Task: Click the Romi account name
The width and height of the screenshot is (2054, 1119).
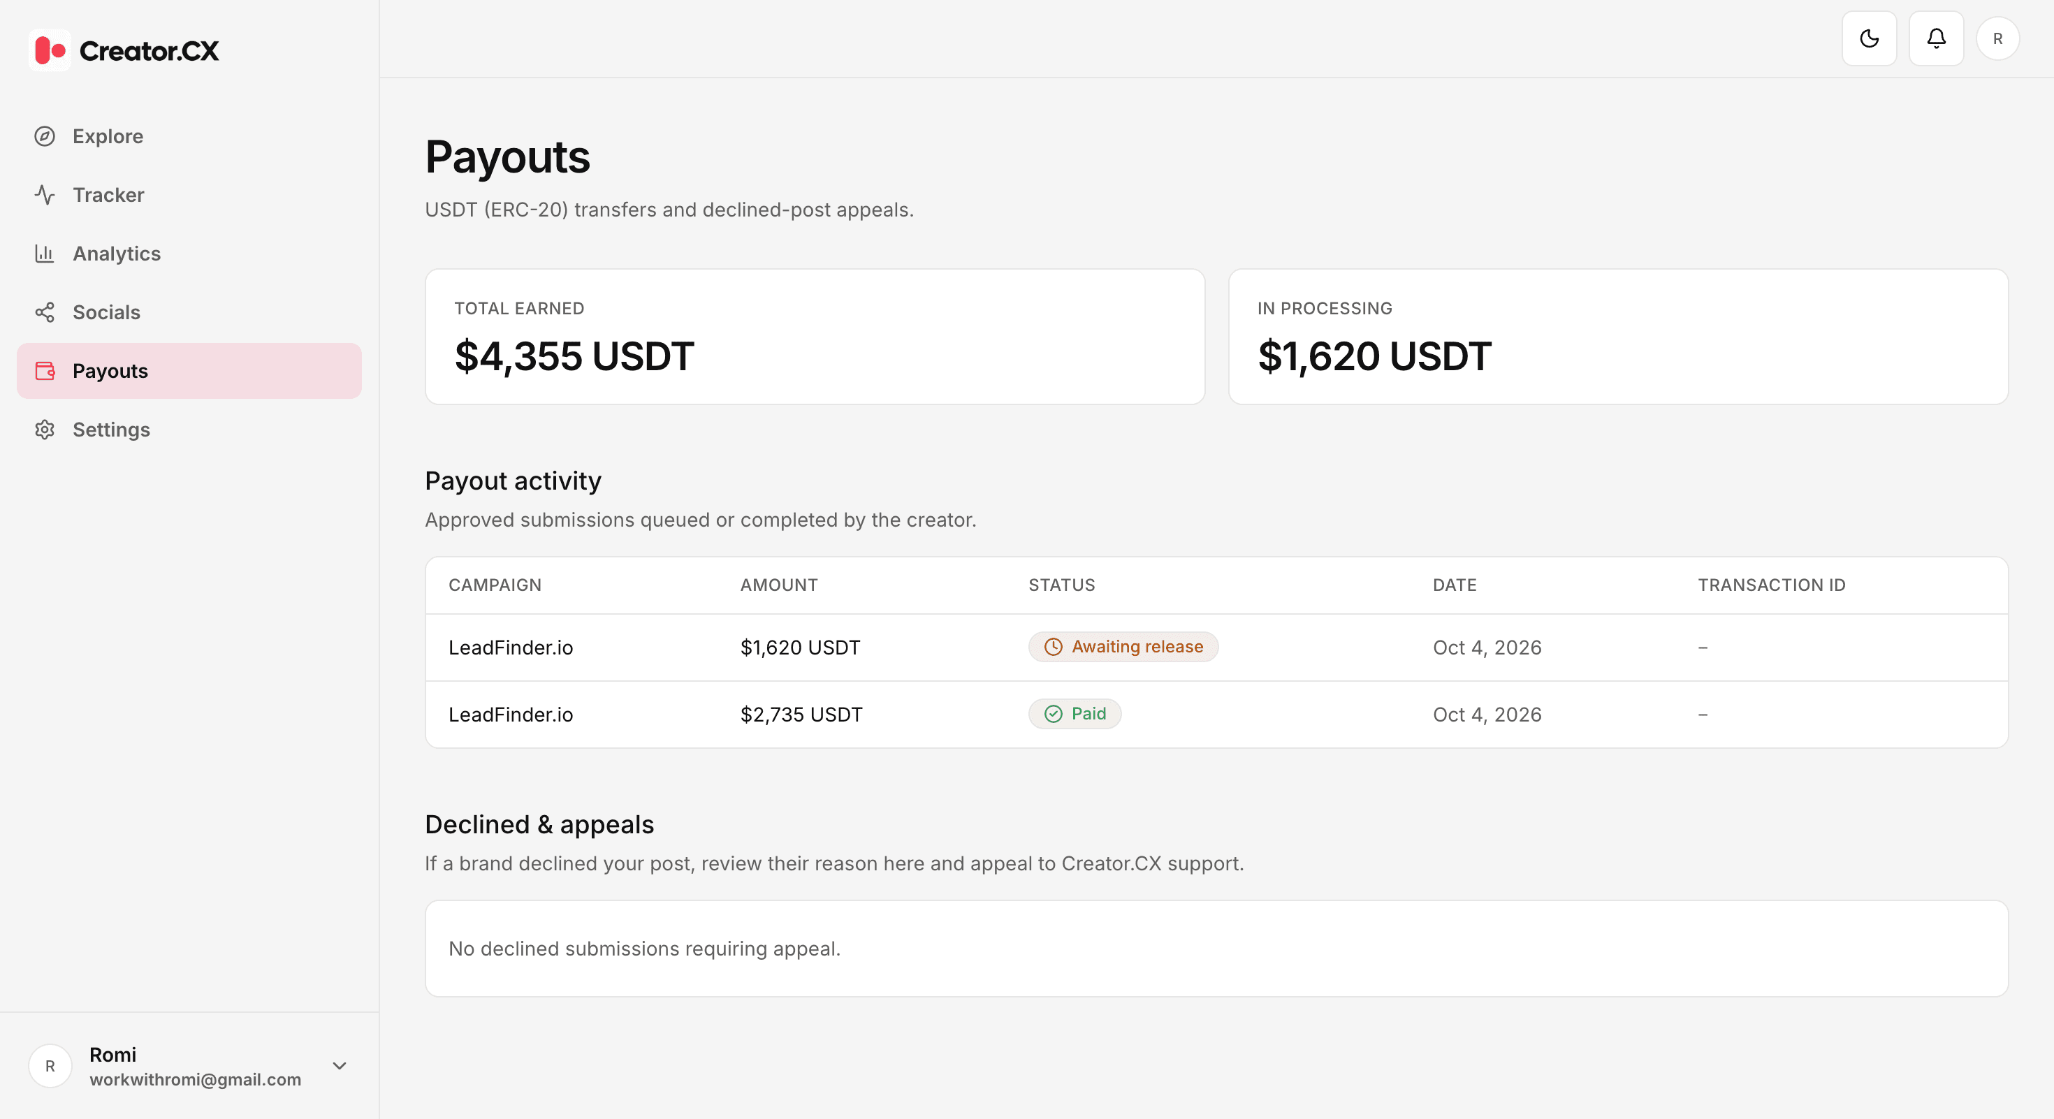Action: point(112,1055)
